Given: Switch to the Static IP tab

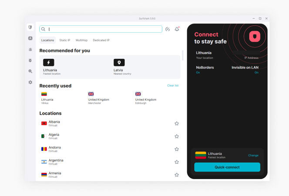Looking at the screenshot, I should click(65, 40).
